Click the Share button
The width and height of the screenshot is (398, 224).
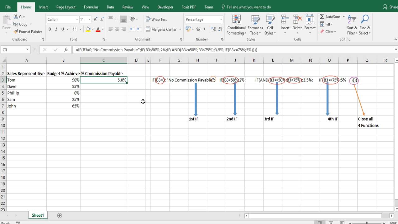(390, 7)
